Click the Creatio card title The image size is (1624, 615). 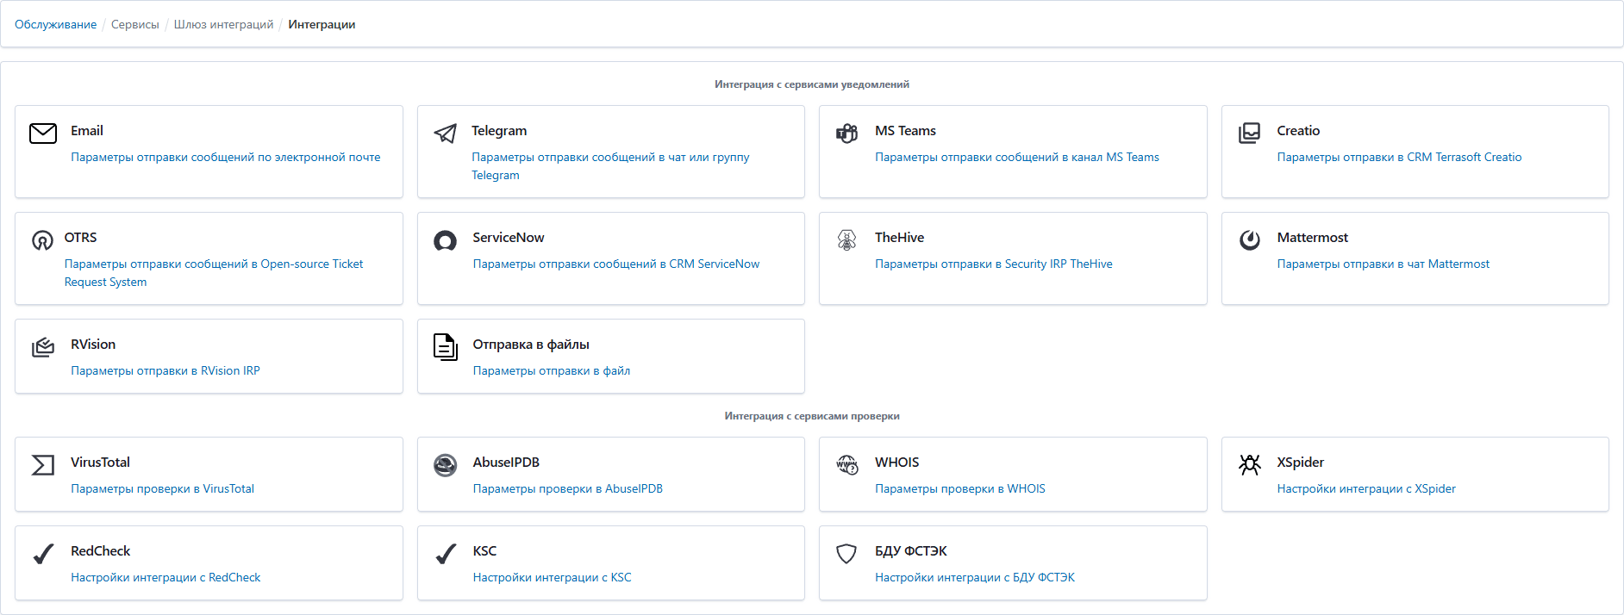[x=1298, y=130]
